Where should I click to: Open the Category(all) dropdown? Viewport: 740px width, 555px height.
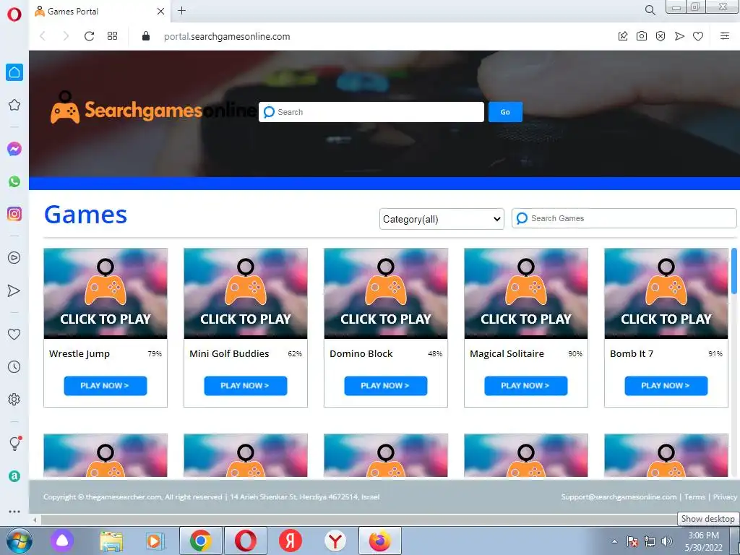442,219
